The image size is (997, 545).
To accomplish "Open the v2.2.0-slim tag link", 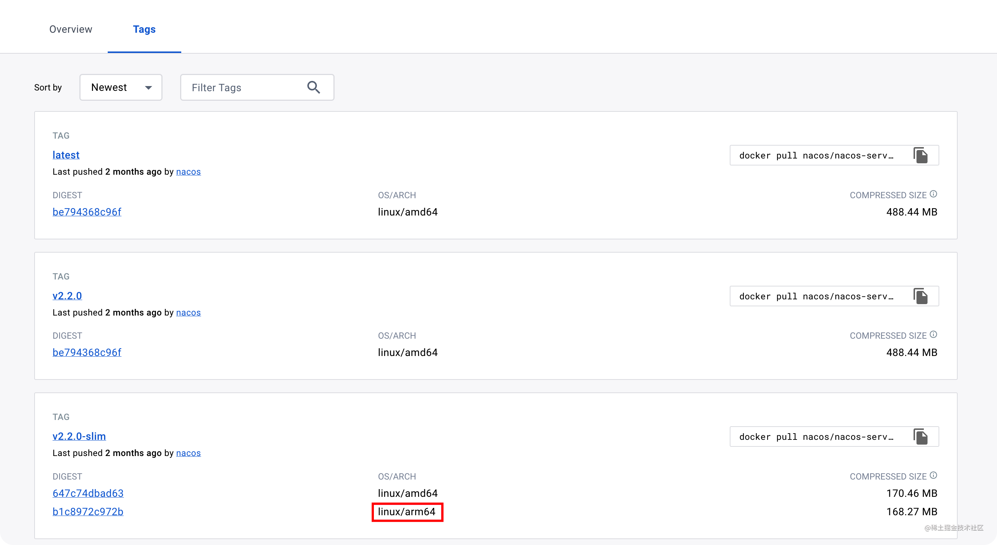I will 79,436.
